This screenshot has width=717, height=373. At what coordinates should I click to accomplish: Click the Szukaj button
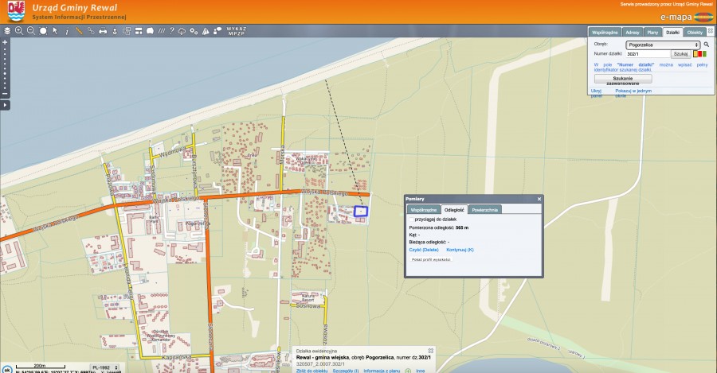coord(680,54)
